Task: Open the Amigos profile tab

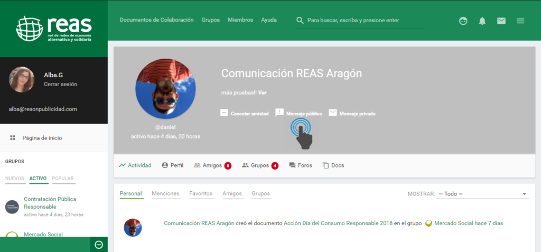Action: coord(212,165)
